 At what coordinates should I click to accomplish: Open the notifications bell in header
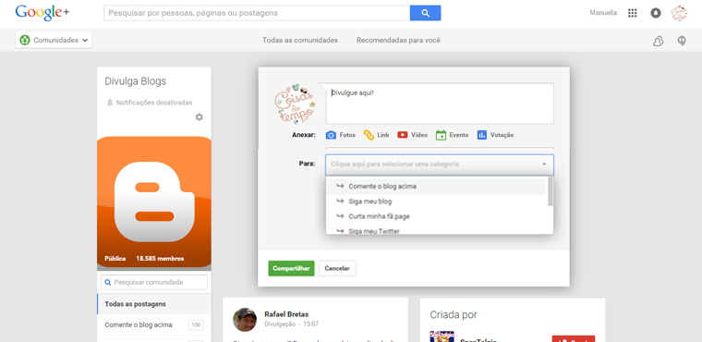click(656, 13)
